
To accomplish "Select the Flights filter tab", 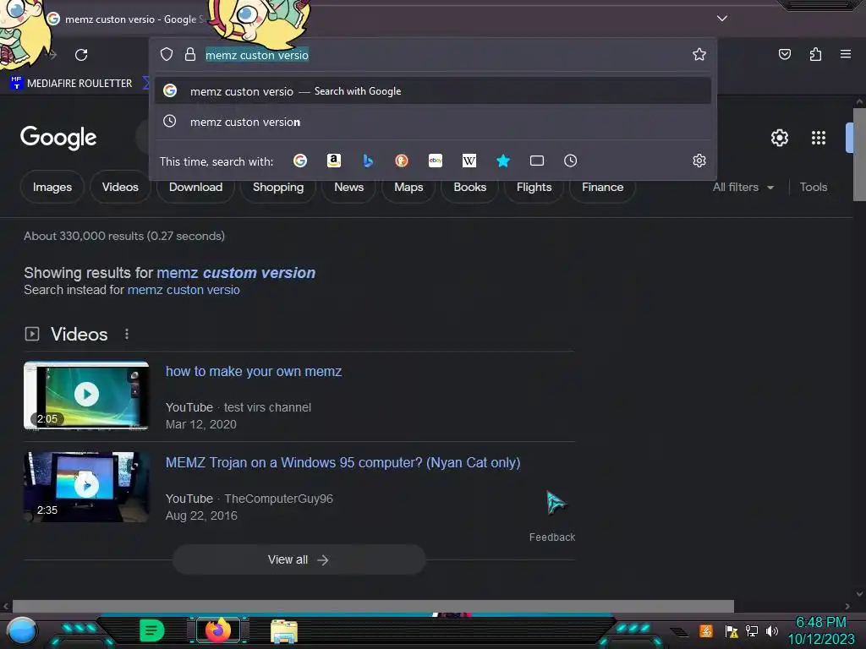I will pos(534,187).
